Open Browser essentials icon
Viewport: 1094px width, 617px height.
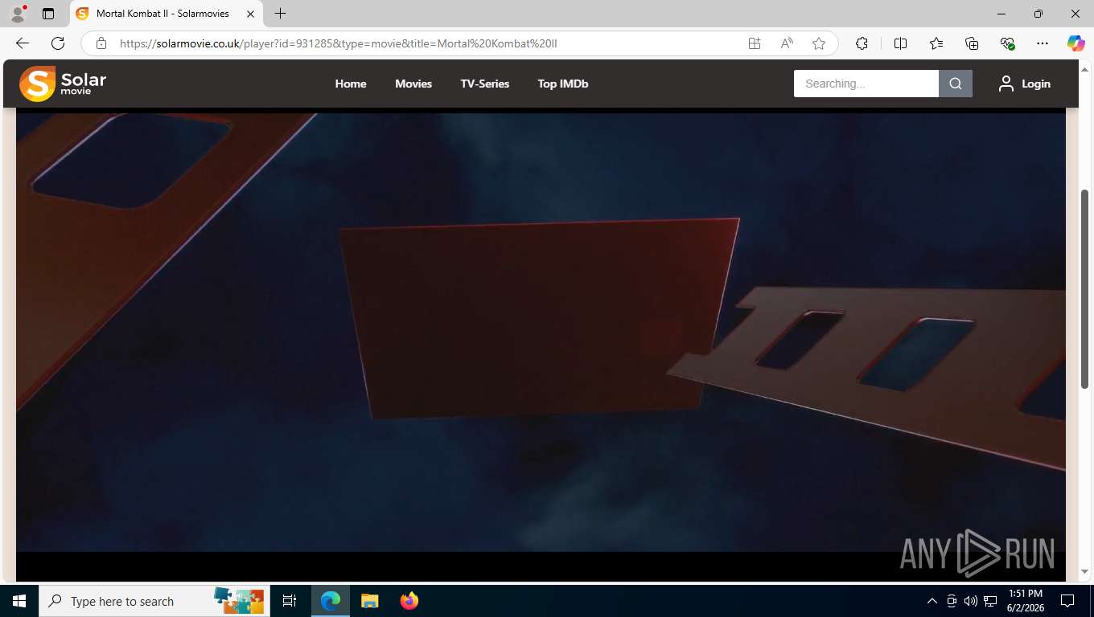[x=1007, y=43]
